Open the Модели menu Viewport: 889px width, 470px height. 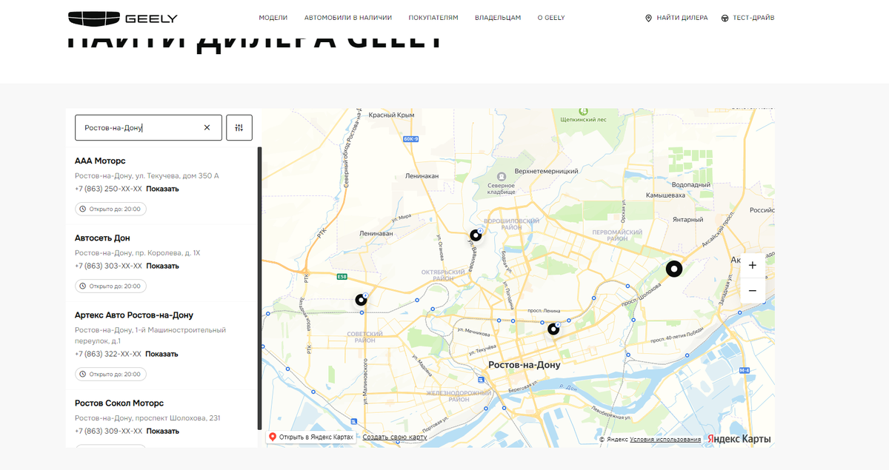273,18
